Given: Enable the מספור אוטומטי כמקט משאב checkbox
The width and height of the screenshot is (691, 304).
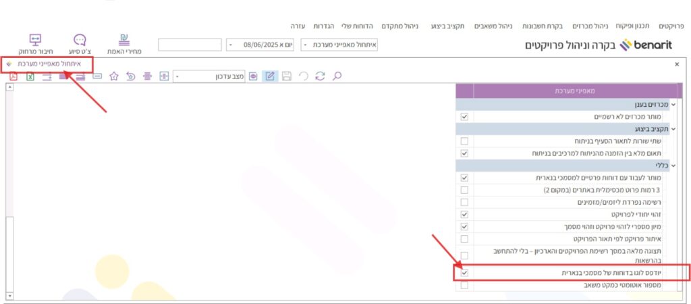Looking at the screenshot, I should click(464, 285).
